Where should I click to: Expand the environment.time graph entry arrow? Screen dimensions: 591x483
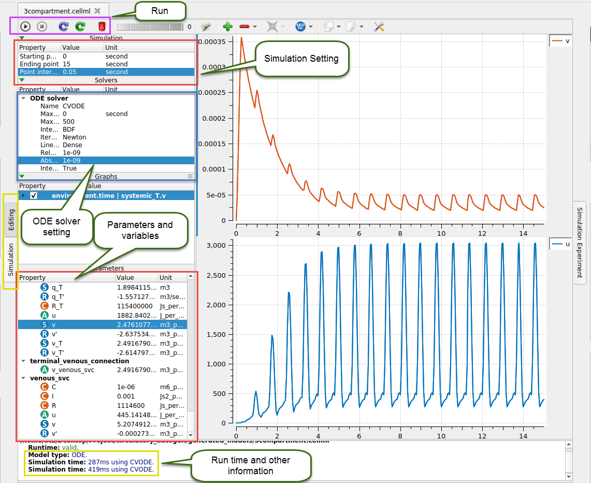click(23, 195)
